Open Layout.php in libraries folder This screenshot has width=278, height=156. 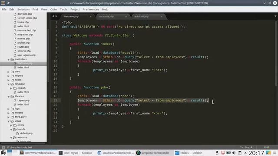click(x=23, y=101)
